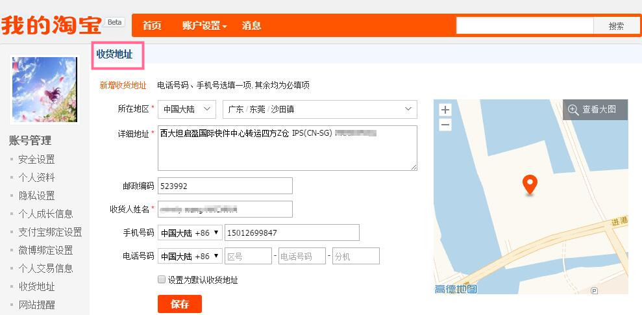
Task: Click the orange location pin on map
Action: click(530, 185)
